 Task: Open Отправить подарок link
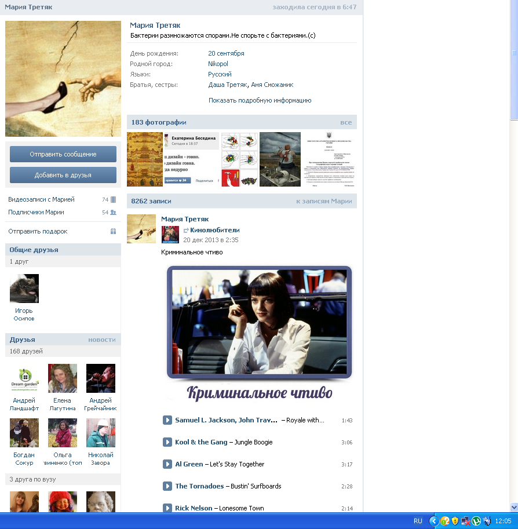point(38,231)
